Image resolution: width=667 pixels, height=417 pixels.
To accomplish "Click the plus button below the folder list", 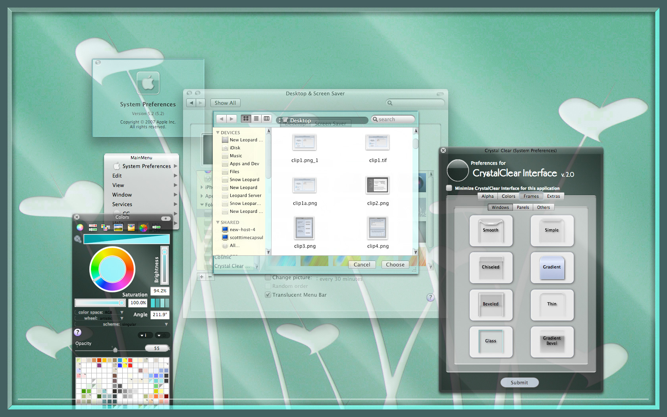I will pyautogui.click(x=202, y=277).
